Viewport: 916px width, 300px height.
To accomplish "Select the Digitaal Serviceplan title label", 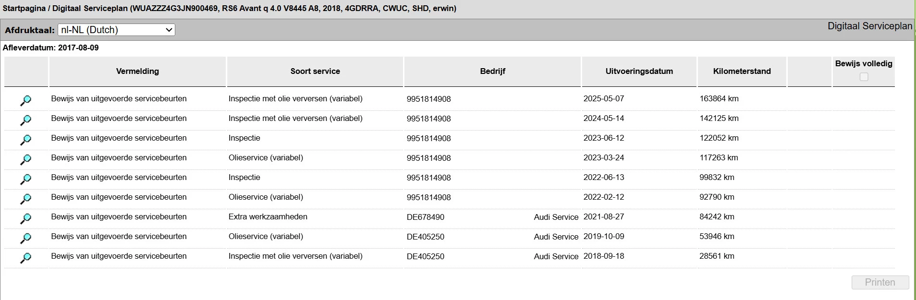I will click(x=869, y=26).
